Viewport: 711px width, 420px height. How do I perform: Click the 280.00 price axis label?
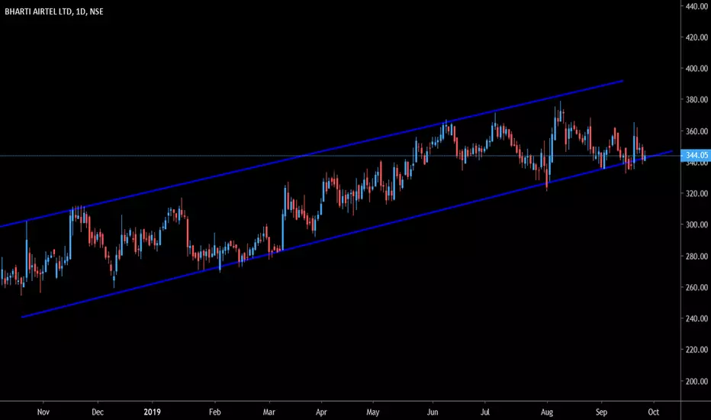(697, 256)
